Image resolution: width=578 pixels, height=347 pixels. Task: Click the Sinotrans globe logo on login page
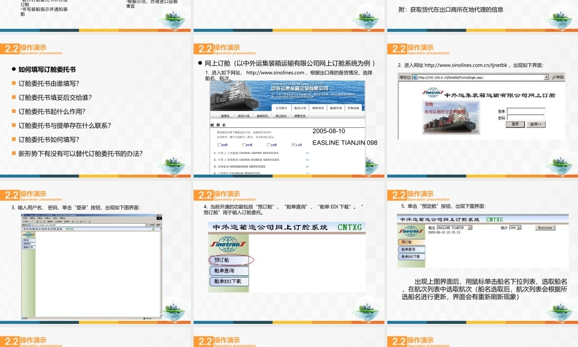[433, 93]
